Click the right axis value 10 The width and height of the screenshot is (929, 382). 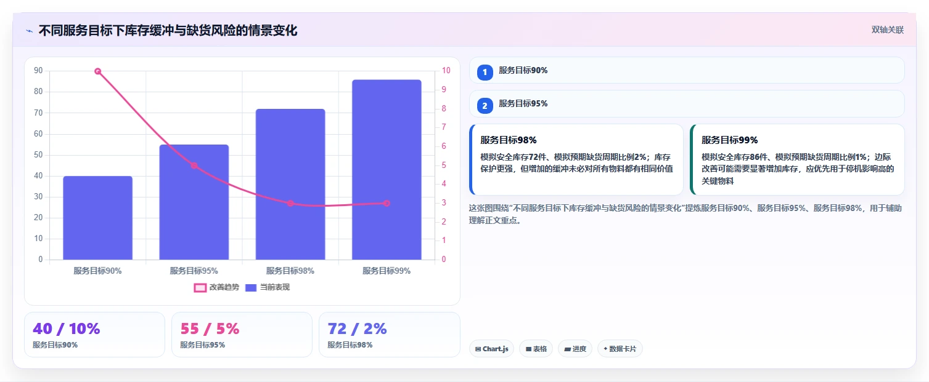[x=446, y=71]
